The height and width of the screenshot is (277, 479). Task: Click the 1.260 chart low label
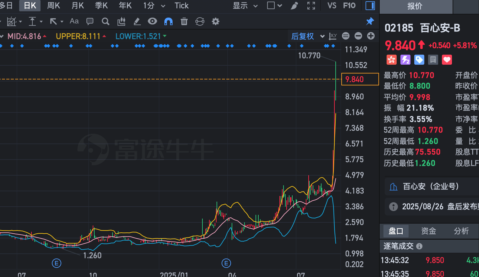pyautogui.click(x=92, y=255)
